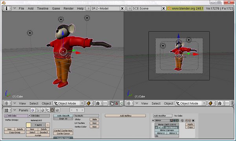Switch to Editing context square icon
Viewport: 236px width, 141px height.
point(52,110)
